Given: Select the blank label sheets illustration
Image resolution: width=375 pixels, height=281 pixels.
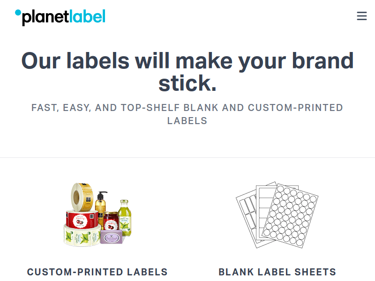Looking at the screenshot, I should 277,215.
